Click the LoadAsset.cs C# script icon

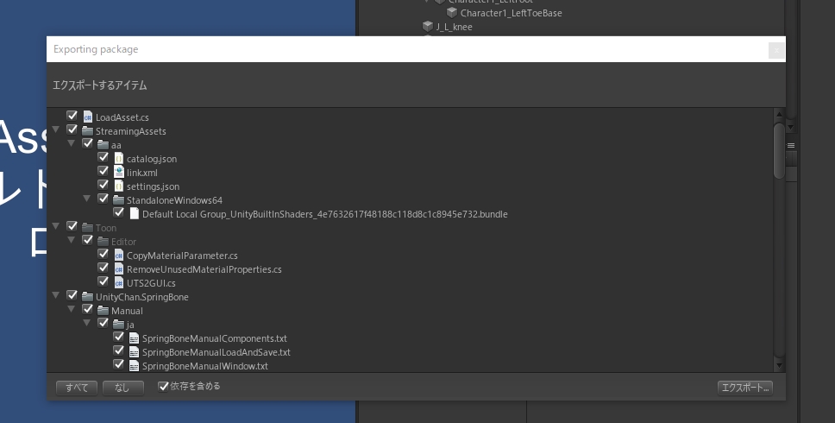click(x=88, y=117)
